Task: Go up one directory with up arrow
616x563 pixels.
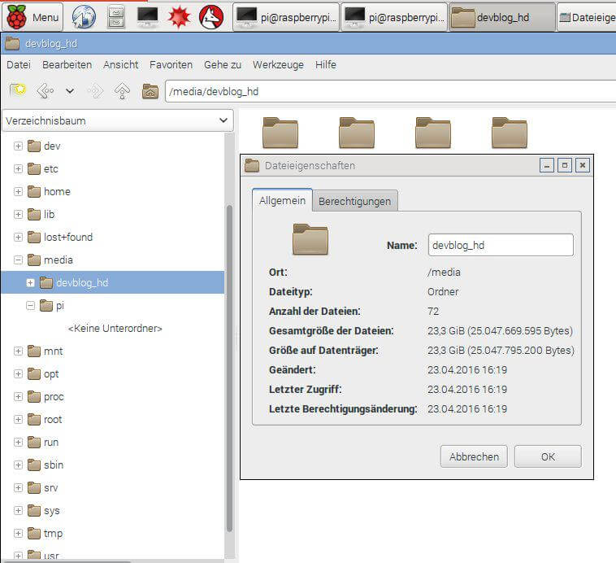Action: click(122, 91)
